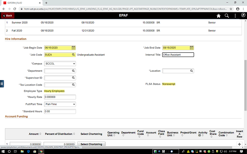The width and height of the screenshot is (247, 154).
Task: Open a new browser tab
Action: click(46, 3)
